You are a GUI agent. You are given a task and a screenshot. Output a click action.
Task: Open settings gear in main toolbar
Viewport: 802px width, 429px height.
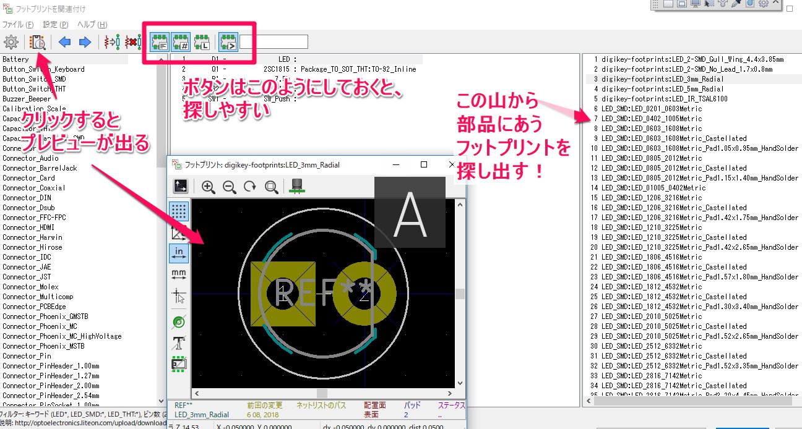(x=11, y=43)
